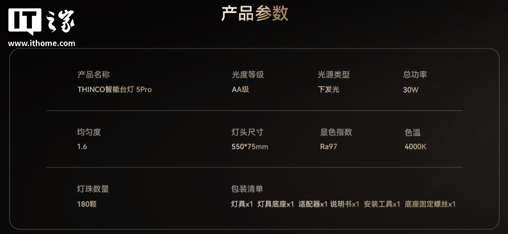The width and height of the screenshot is (508, 234).
Task: Click the 底座固定螺丝x1 package item
Action: pyautogui.click(x=430, y=204)
